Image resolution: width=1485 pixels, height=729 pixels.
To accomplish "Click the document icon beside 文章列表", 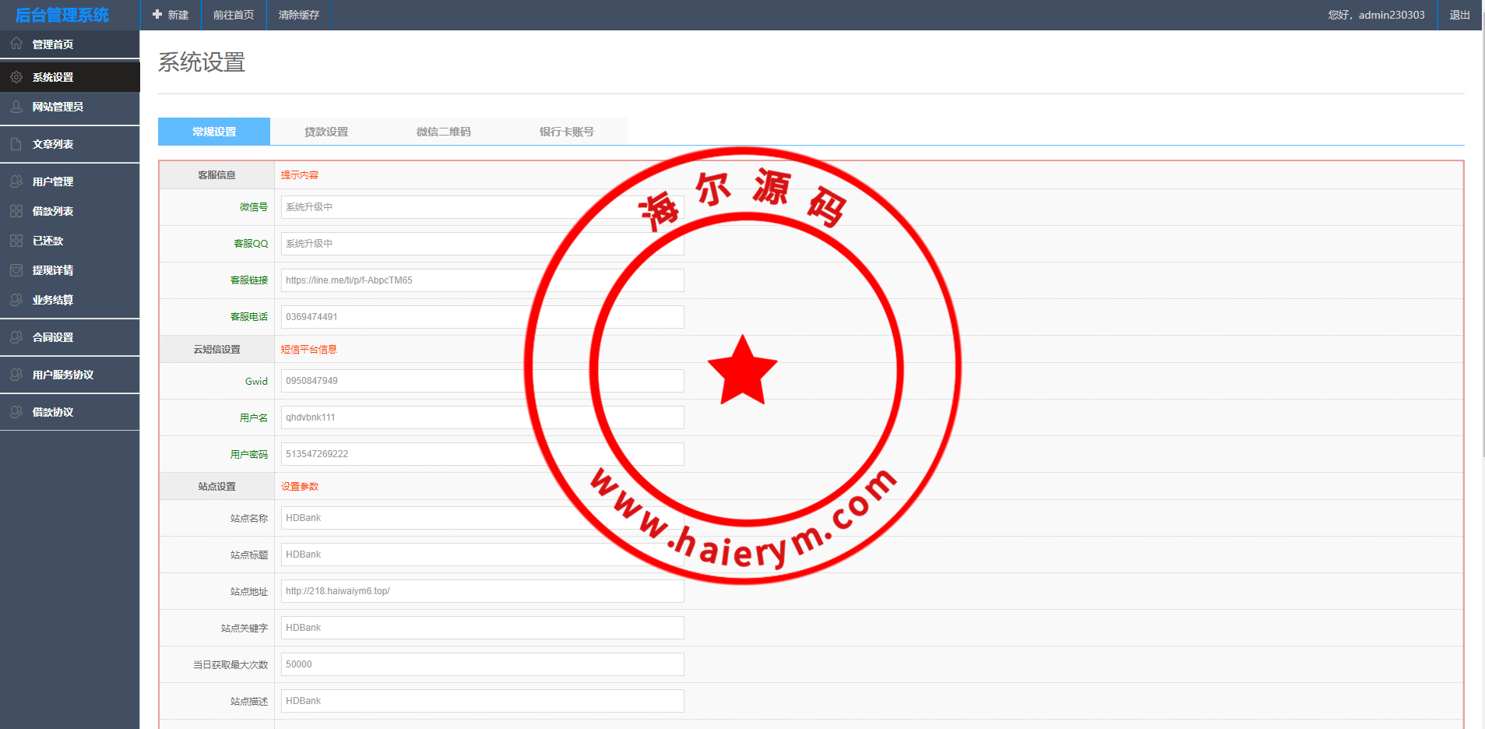I will [16, 144].
